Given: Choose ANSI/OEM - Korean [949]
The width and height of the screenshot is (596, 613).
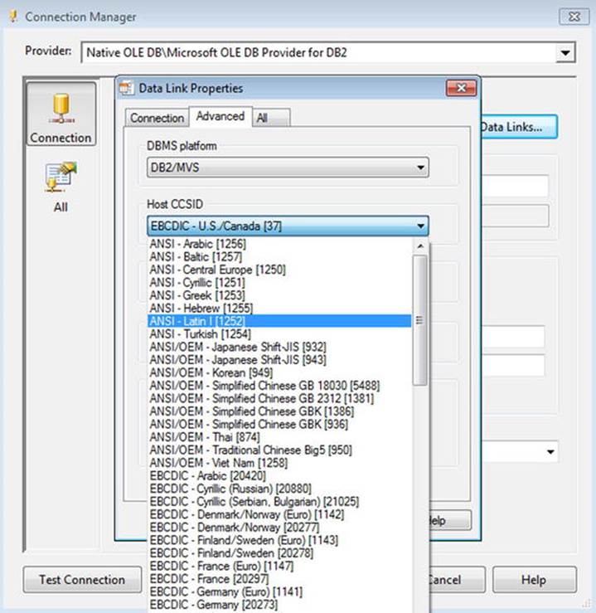Looking at the screenshot, I should tap(279, 372).
